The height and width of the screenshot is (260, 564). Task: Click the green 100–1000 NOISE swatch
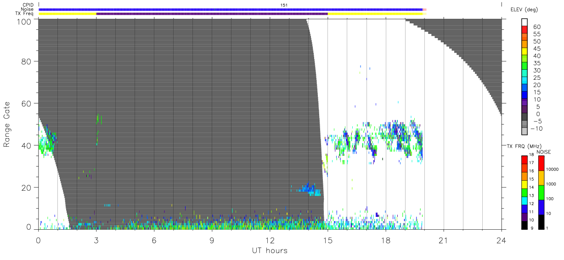[x=541, y=192]
